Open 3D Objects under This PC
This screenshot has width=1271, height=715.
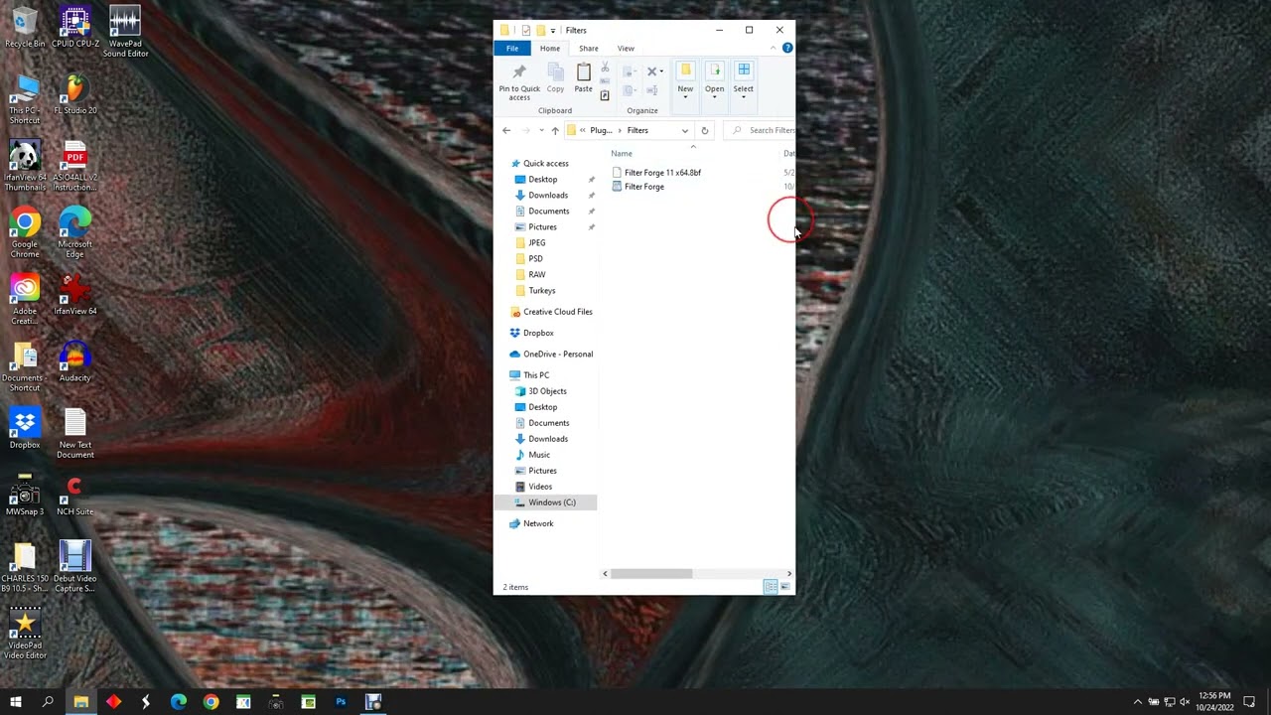click(x=547, y=391)
